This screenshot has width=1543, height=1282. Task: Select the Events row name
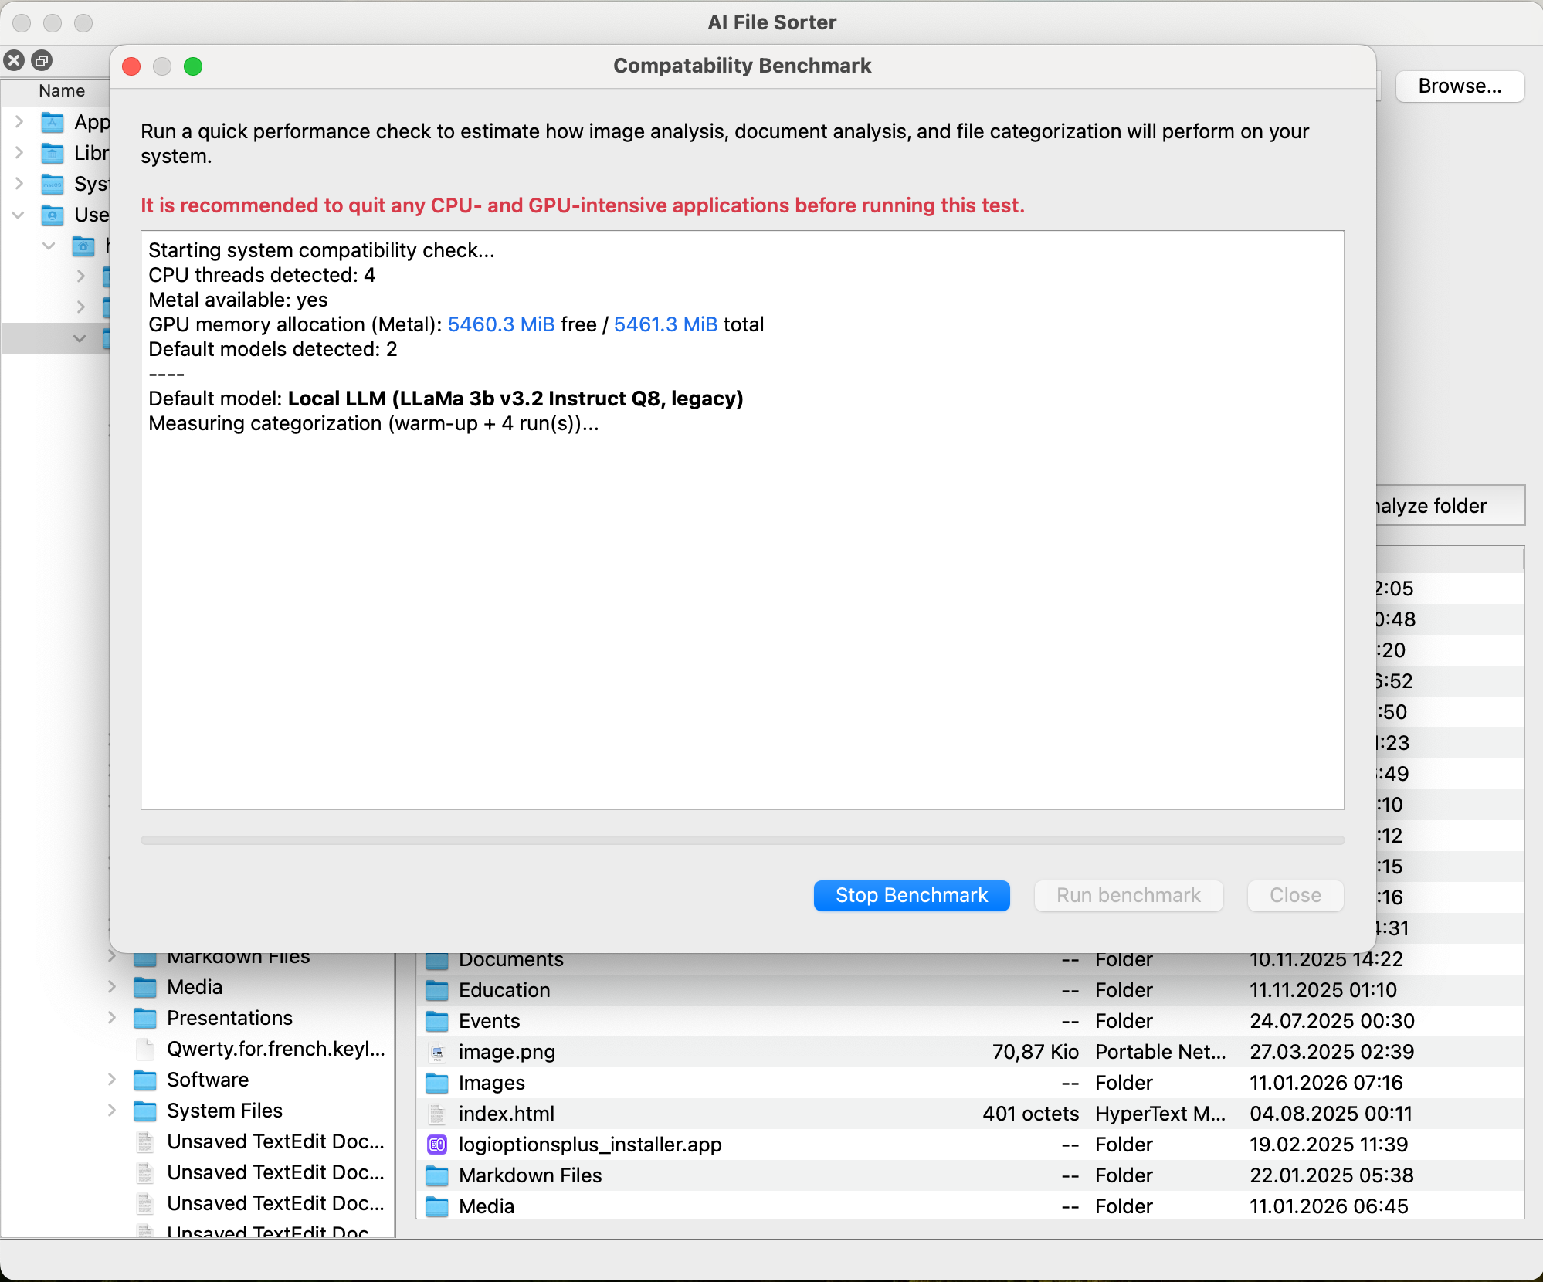click(489, 1021)
